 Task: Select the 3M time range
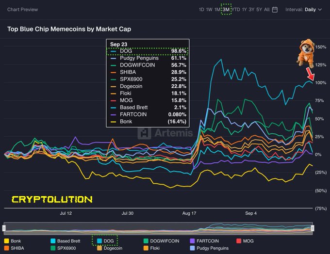click(x=226, y=10)
